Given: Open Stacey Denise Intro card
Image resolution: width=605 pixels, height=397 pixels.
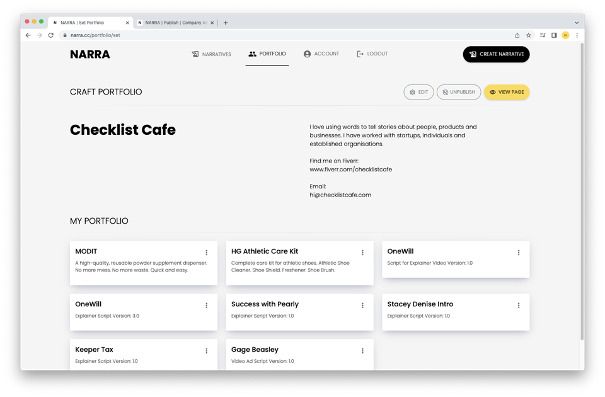Looking at the screenshot, I should point(456,312).
